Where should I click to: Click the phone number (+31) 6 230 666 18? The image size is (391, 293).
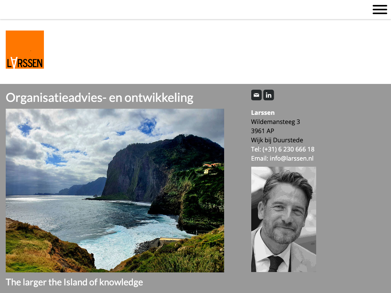(288, 149)
